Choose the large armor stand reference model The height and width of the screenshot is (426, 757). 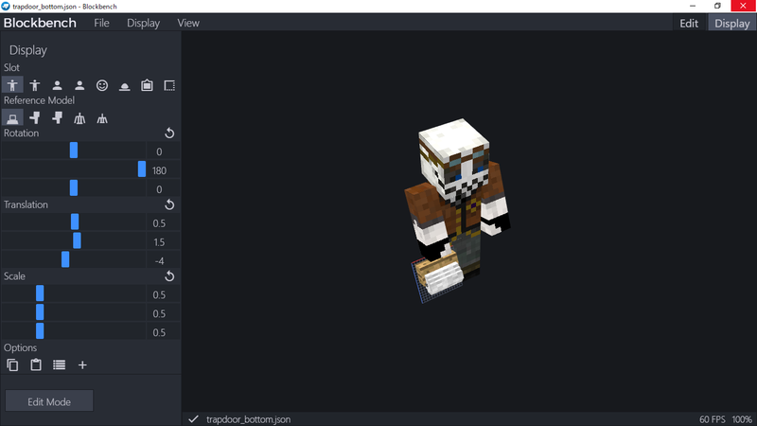[79, 117]
